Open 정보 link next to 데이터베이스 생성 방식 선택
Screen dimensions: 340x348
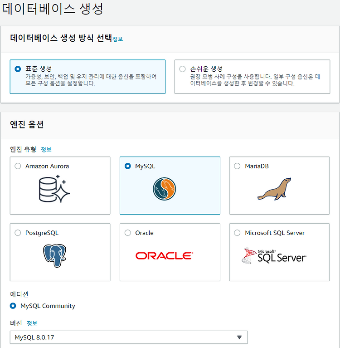pos(117,39)
